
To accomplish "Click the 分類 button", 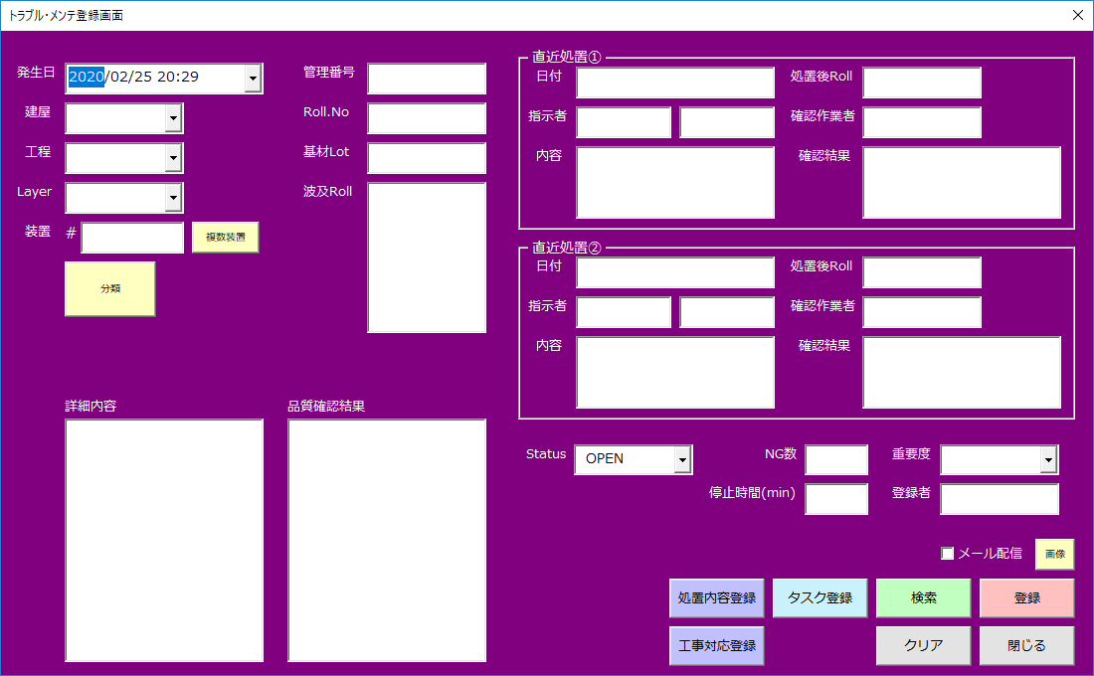I will [x=110, y=289].
